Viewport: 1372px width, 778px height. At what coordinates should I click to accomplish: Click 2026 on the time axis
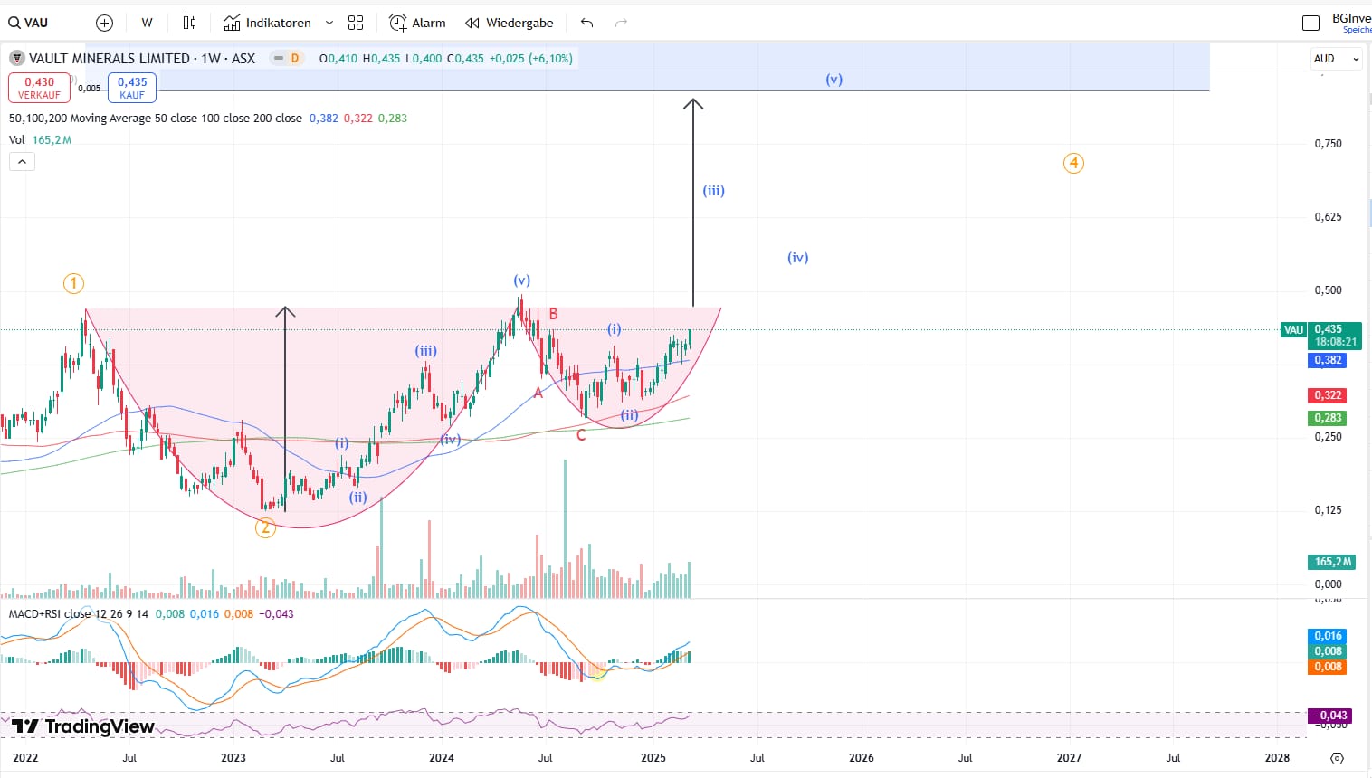[x=862, y=758]
